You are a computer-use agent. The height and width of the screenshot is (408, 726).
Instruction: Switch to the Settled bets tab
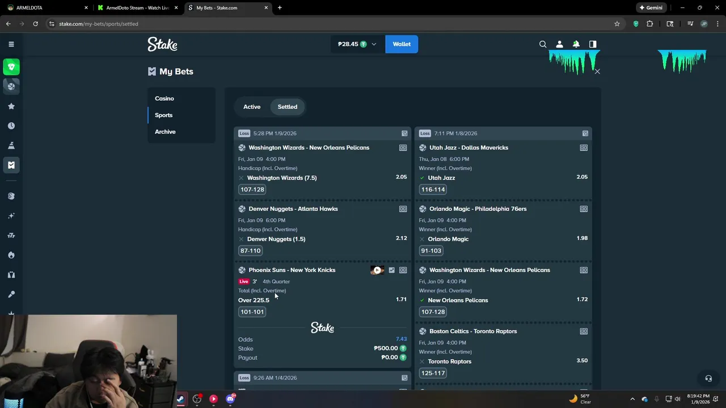click(288, 107)
